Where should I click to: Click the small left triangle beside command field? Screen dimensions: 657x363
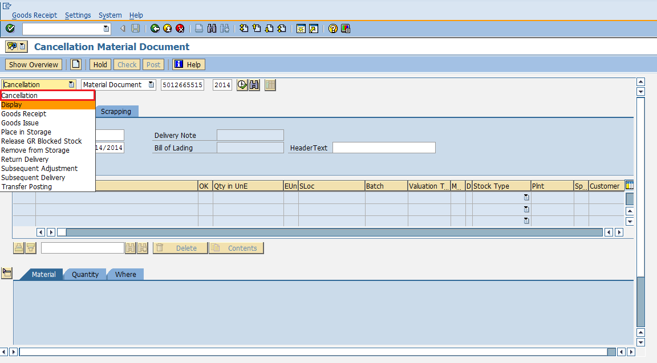[x=123, y=28]
